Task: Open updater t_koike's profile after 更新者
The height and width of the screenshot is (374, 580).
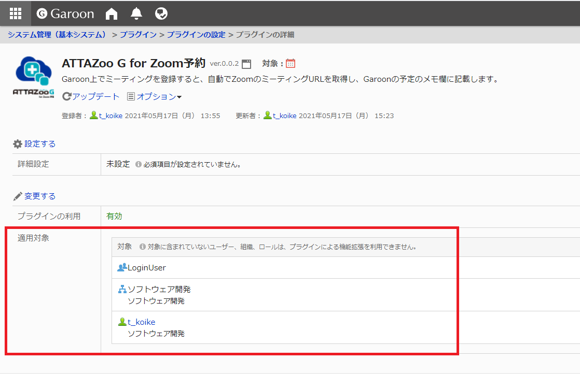Action: pos(284,116)
